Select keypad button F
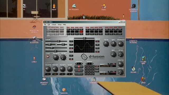This screenshot has width=169, height=95. point(93,74)
